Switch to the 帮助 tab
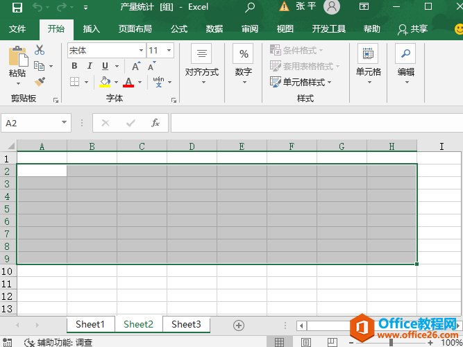The image size is (463, 347). pos(371,29)
